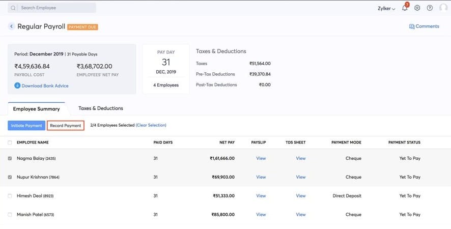The width and height of the screenshot is (451, 229).
Task: Check Manish Patel's checkbox
Action: [x=10, y=214]
